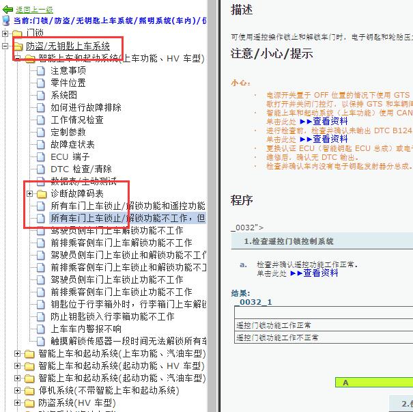
Task: Expand 智能上车和起动系统(上车功能、汽油车型) node
Action: click(17, 353)
